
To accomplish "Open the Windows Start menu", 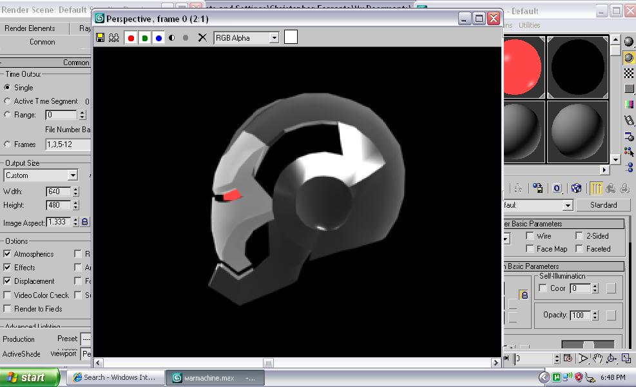I will (x=29, y=378).
